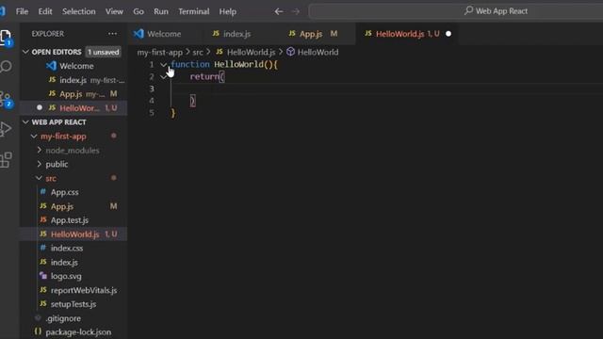Click the logo.svg file icon

tap(43, 276)
